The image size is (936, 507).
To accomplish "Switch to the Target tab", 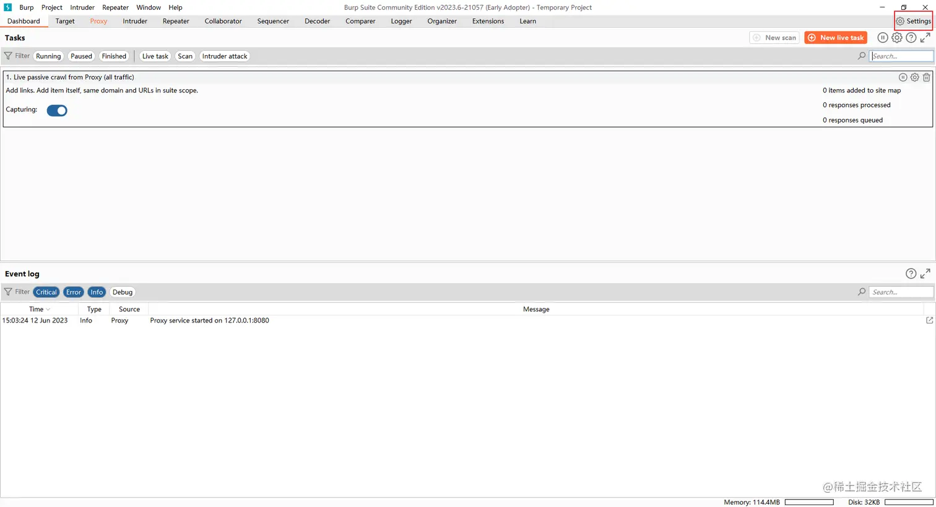I will tap(65, 21).
